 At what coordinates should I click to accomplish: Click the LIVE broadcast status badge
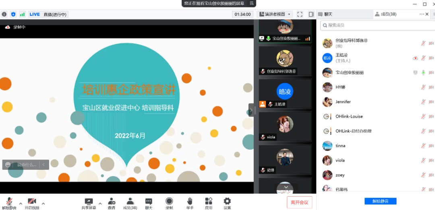(48, 14)
